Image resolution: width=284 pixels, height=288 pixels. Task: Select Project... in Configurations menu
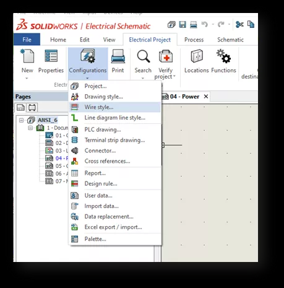(x=115, y=86)
